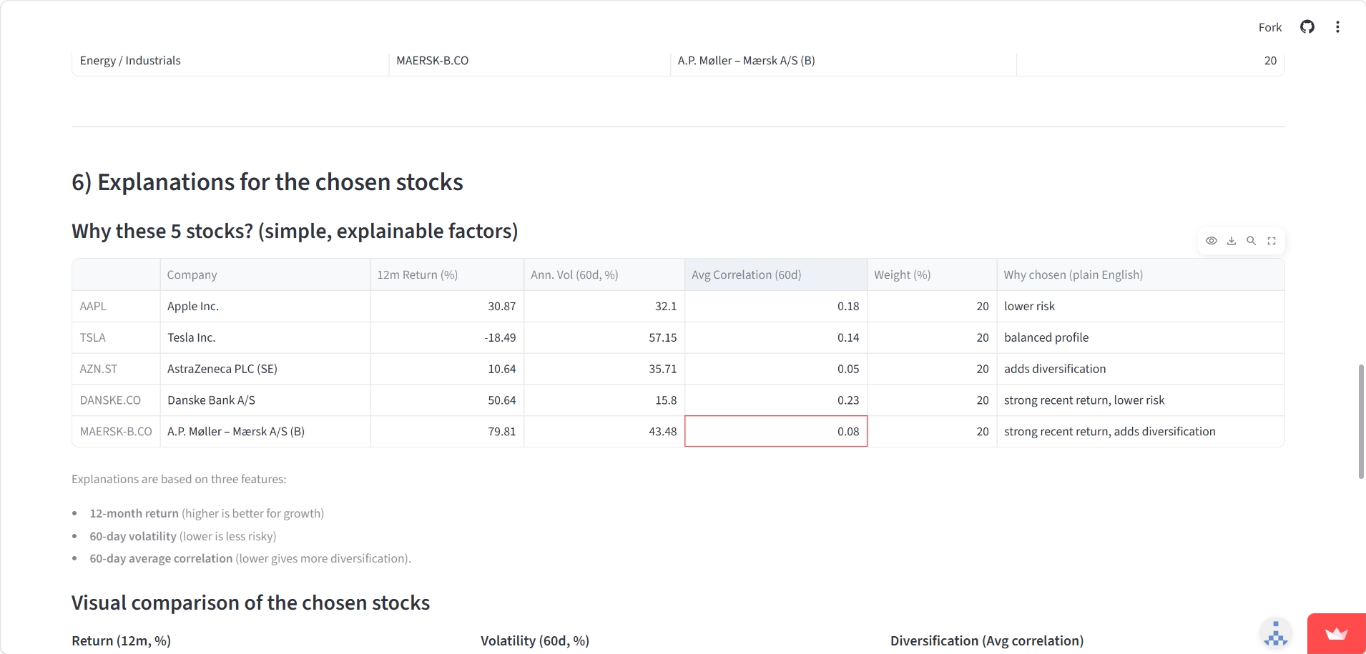Viewport: 1366px width, 654px height.
Task: Click the 0.14 correlation cell
Action: (776, 337)
